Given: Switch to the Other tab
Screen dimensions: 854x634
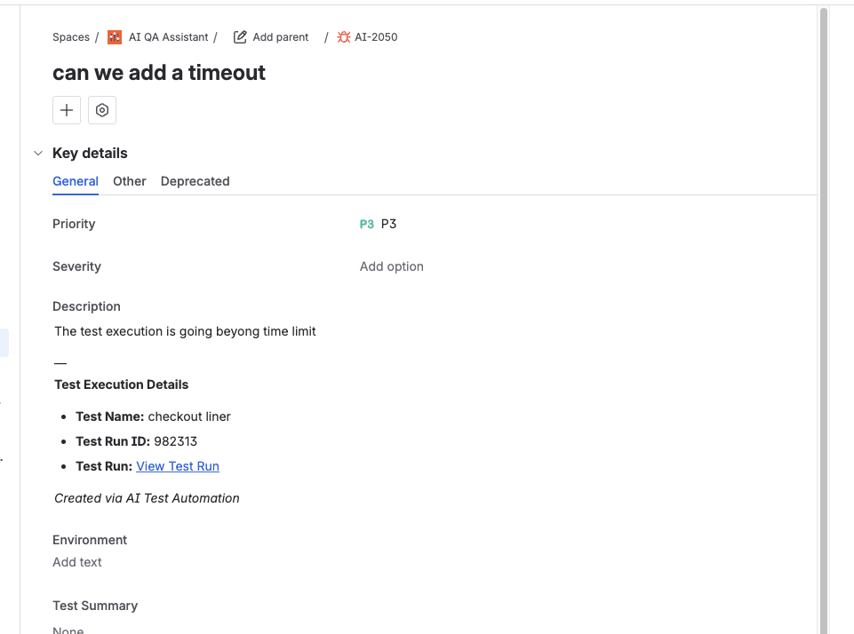Looking at the screenshot, I should (x=129, y=181).
